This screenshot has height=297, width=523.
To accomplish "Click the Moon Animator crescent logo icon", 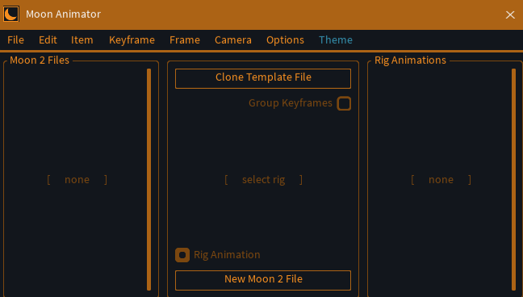I will (11, 14).
